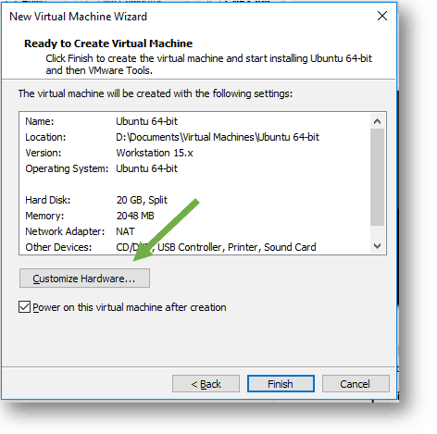The height and width of the screenshot is (434, 437).
Task: Click the settings list scrollbar thumb
Action: 377,177
